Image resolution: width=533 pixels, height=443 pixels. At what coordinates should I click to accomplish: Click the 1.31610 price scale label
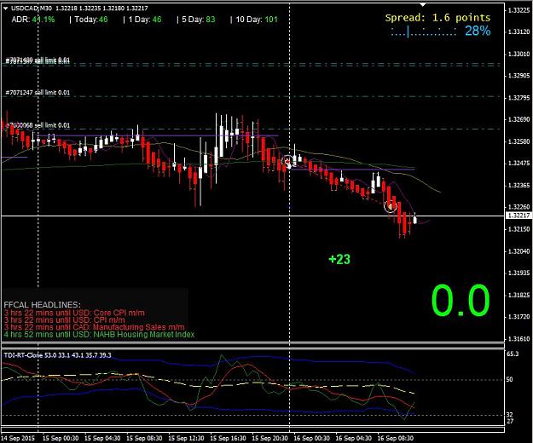519,339
